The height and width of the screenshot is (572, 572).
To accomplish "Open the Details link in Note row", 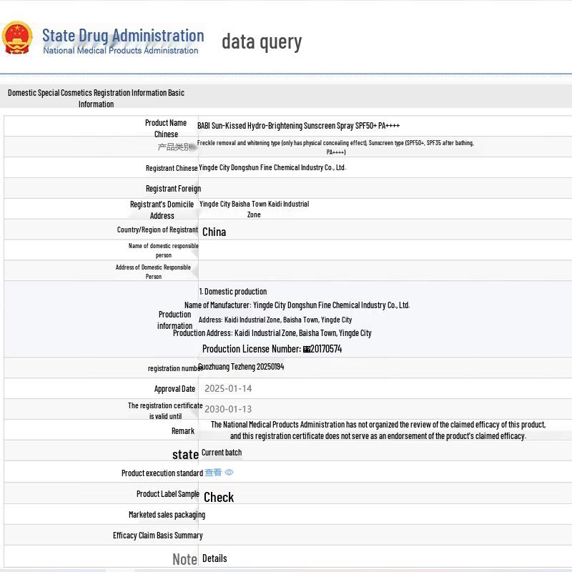I will pyautogui.click(x=214, y=558).
